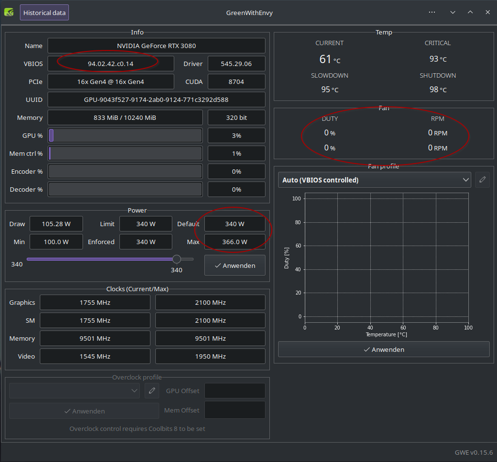497x462 pixels.
Task: Click the GPU usage value 3%
Action: click(236, 135)
